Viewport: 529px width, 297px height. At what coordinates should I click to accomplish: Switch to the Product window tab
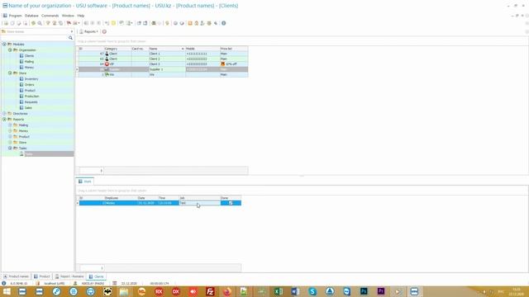click(x=42, y=276)
